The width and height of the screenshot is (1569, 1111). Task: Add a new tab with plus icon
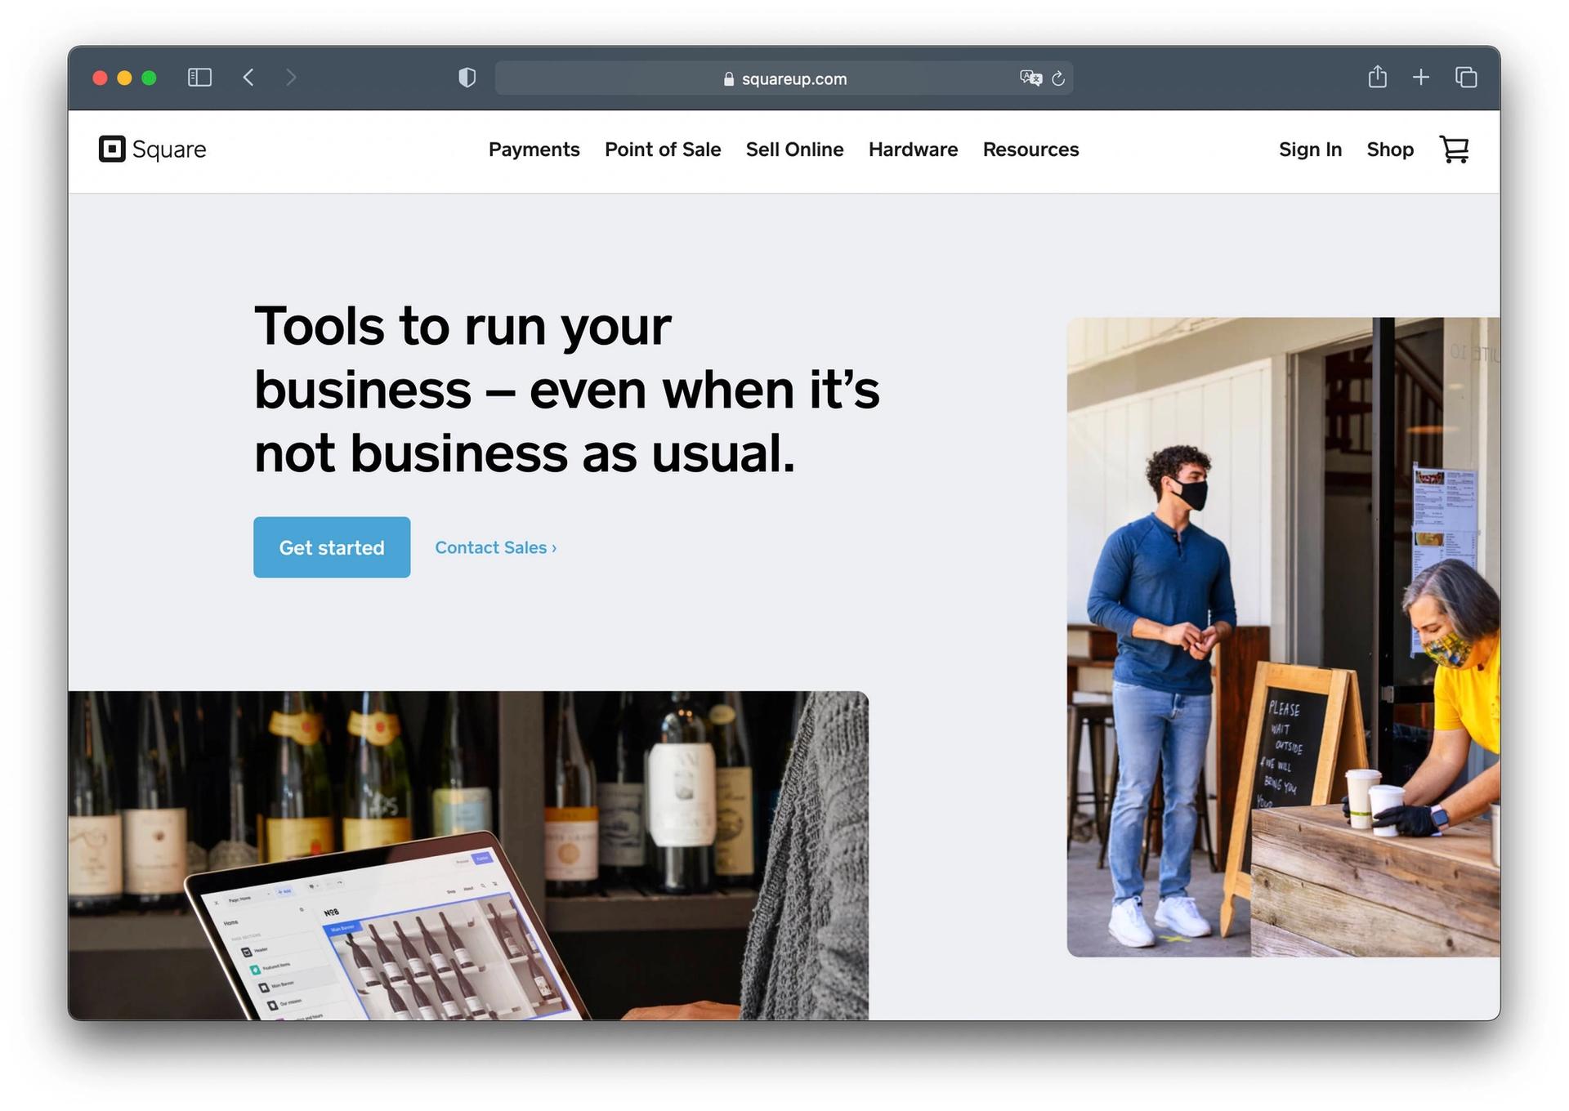pyautogui.click(x=1421, y=78)
